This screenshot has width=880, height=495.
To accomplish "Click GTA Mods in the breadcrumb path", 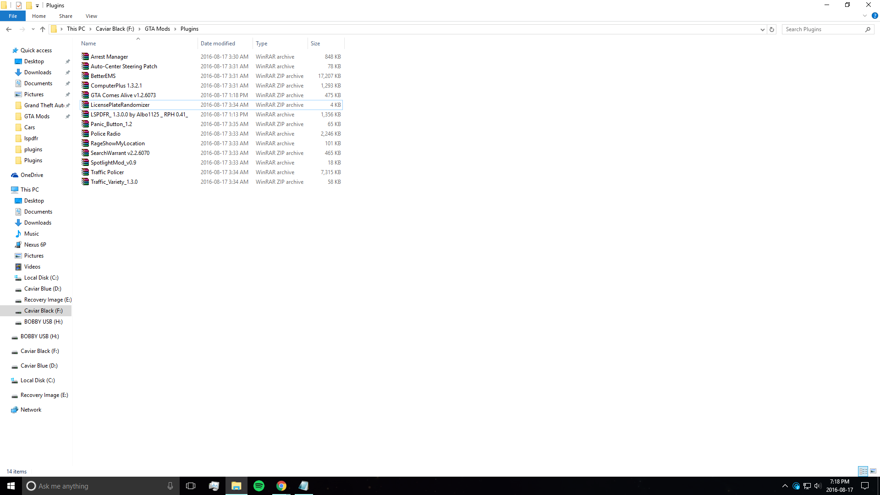I will pyautogui.click(x=157, y=29).
